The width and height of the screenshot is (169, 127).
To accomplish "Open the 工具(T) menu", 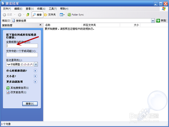I will [53, 9].
